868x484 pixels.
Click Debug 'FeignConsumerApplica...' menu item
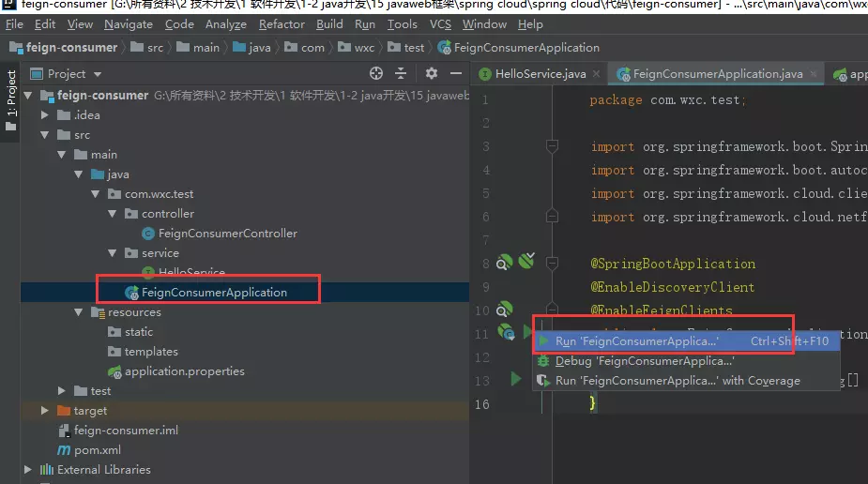point(687,361)
